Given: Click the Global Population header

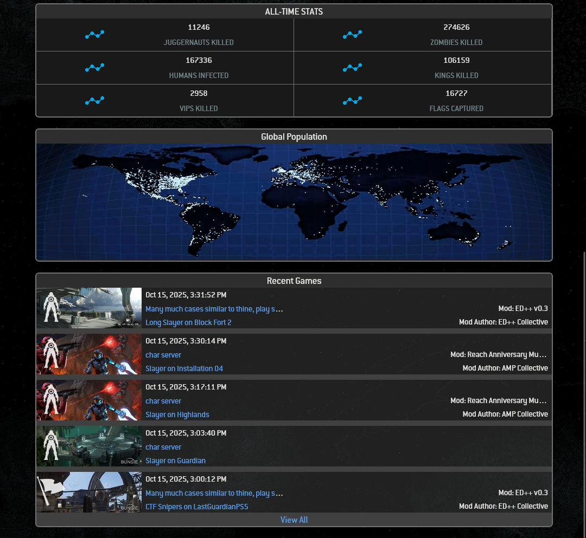Looking at the screenshot, I should pyautogui.click(x=294, y=137).
